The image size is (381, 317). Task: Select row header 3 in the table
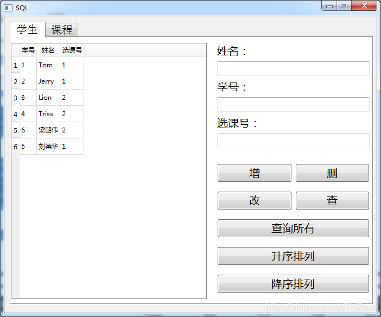pyautogui.click(x=15, y=98)
